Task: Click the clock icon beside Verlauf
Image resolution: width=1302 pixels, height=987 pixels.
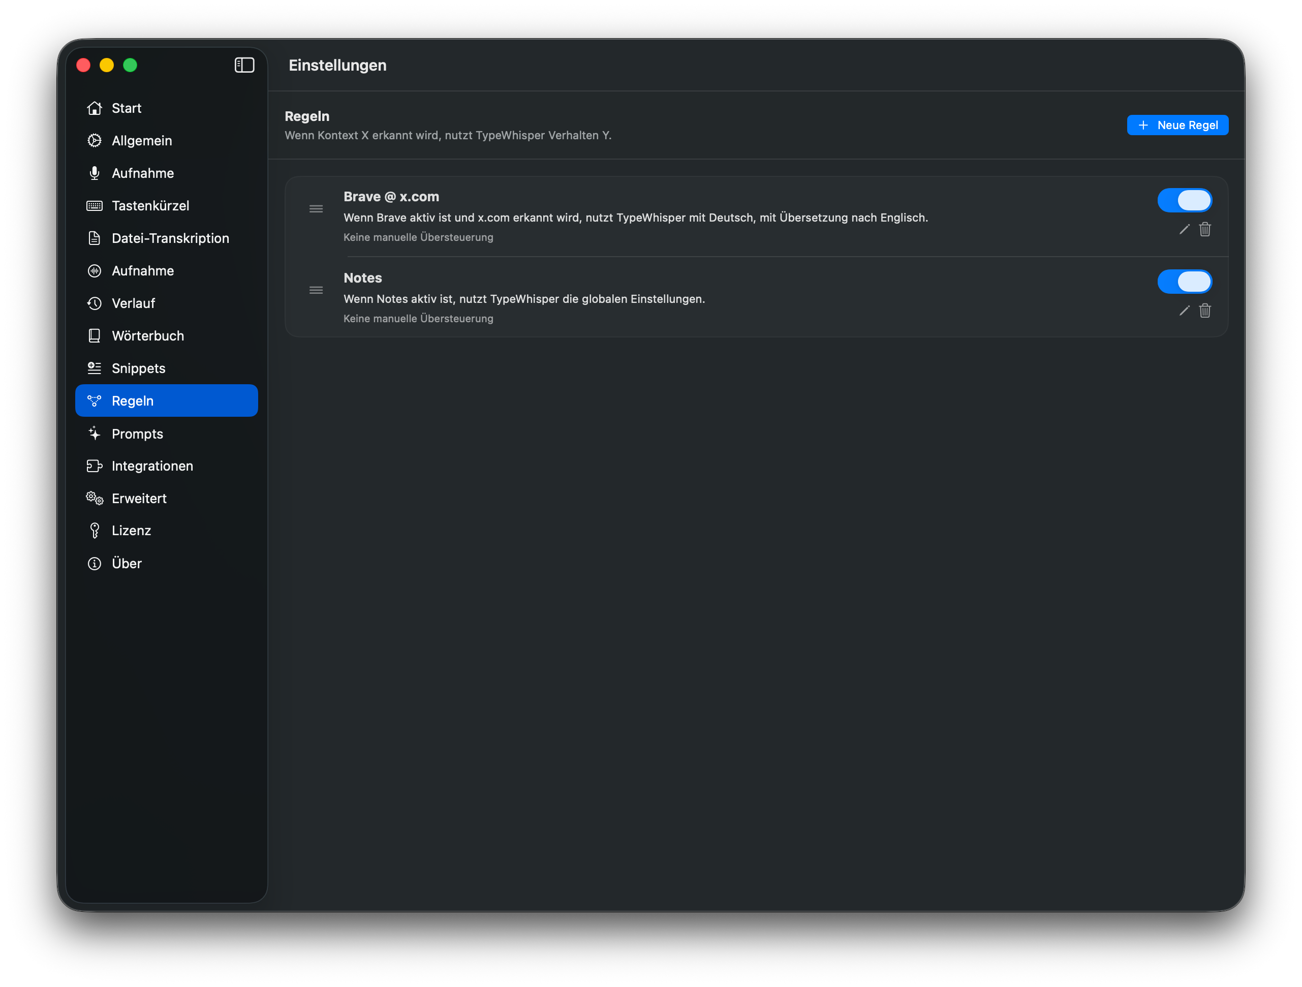Action: (94, 303)
